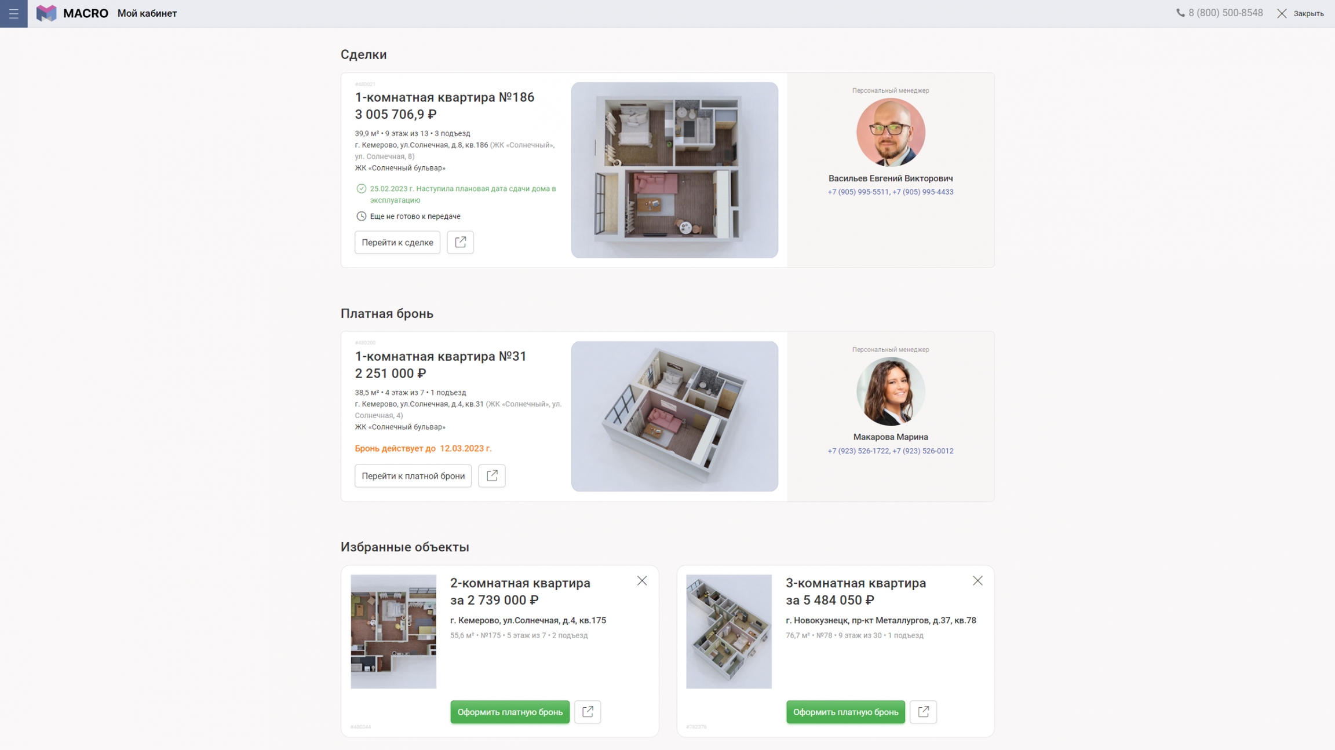Open floor plan image of квартира №186

coord(674,170)
